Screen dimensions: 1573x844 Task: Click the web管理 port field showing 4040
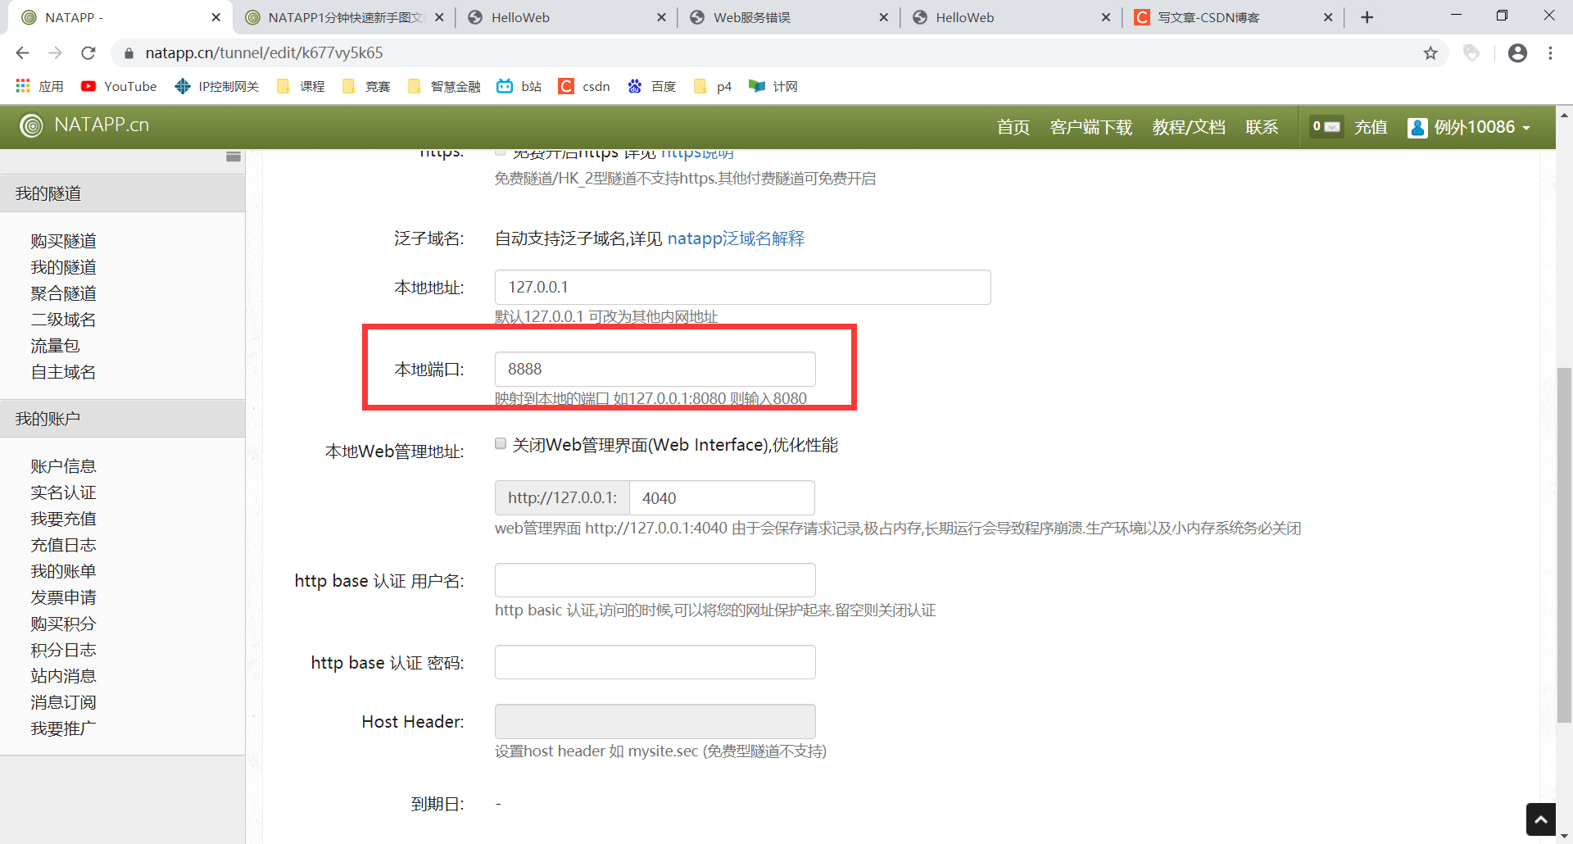pyautogui.click(x=722, y=498)
